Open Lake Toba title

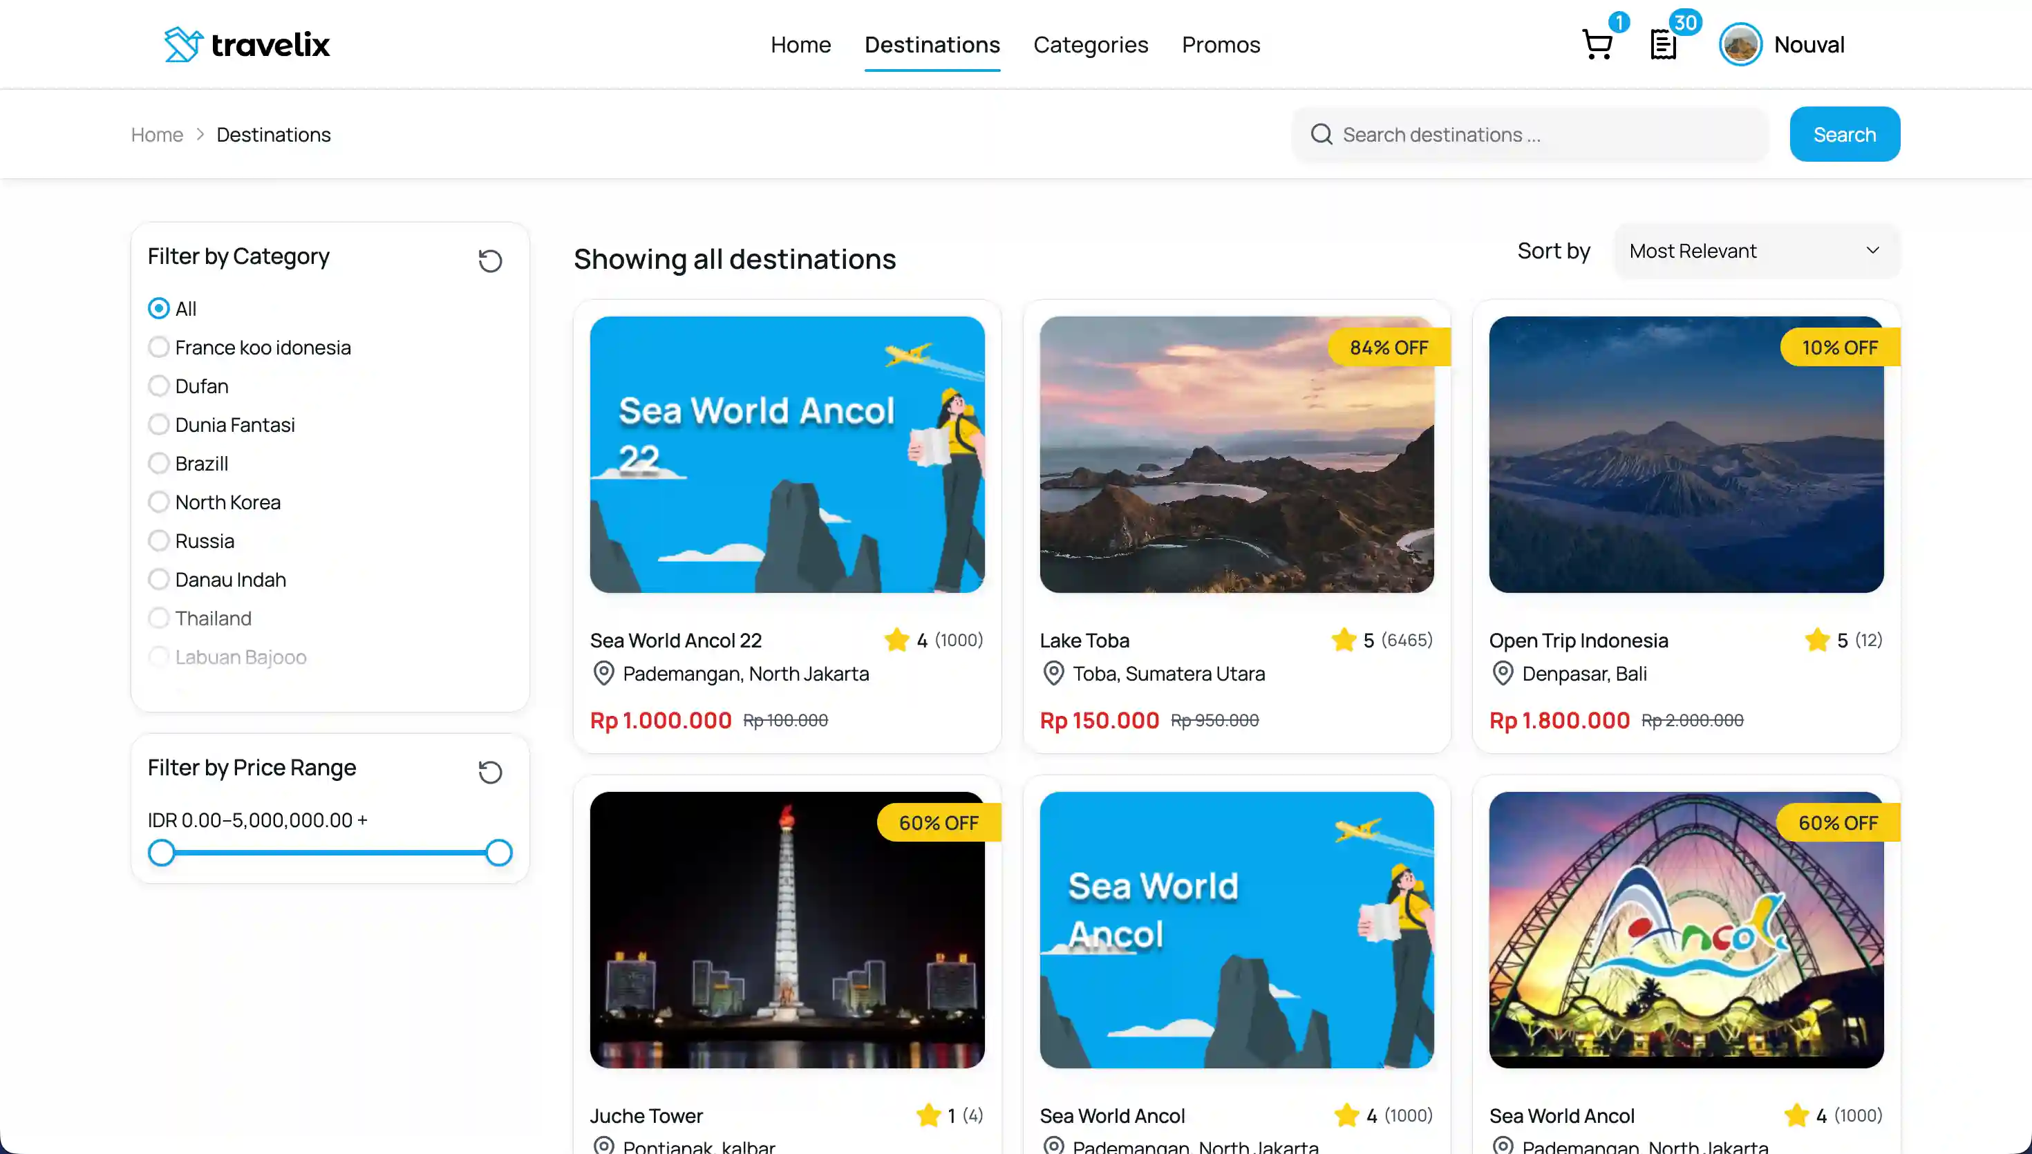(1084, 641)
